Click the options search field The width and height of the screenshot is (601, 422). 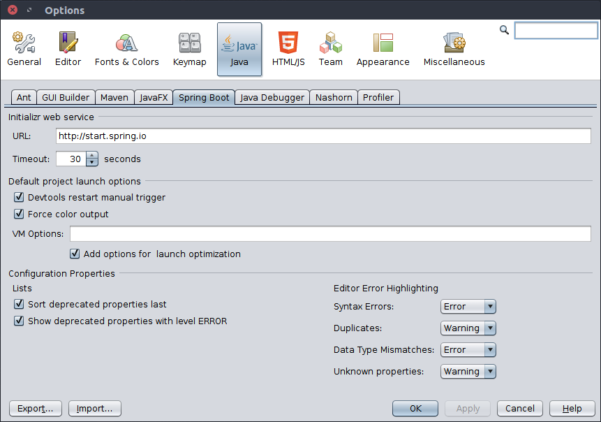[x=556, y=30]
